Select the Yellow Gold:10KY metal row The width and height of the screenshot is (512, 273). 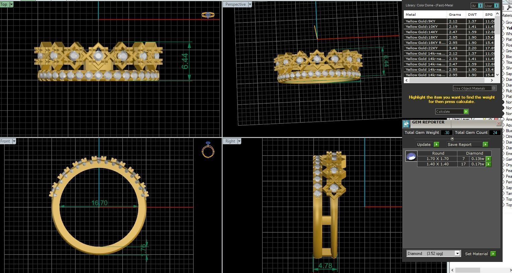[x=449, y=26]
